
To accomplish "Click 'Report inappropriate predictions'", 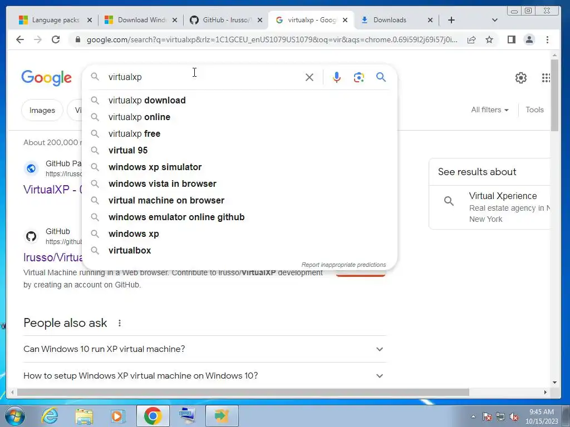I will point(343,265).
